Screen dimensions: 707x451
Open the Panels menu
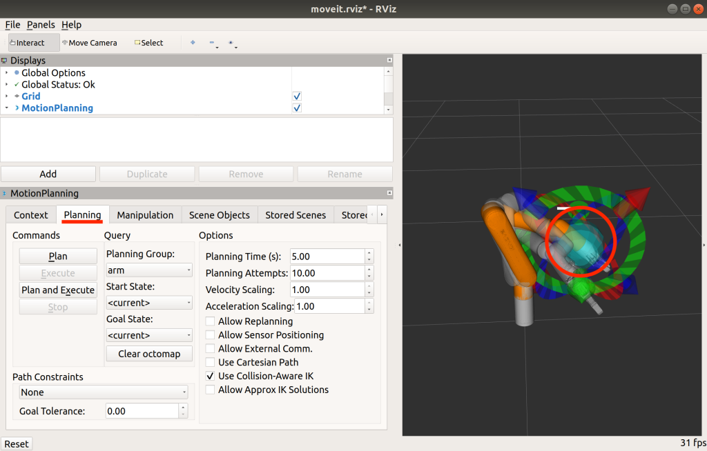41,25
